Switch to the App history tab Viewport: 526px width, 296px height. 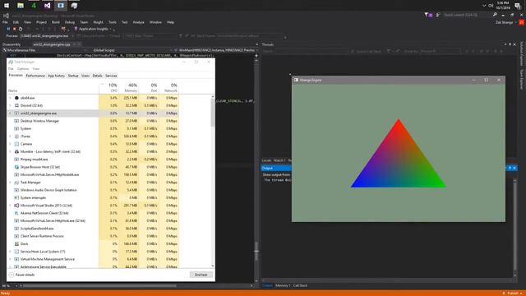56,76
